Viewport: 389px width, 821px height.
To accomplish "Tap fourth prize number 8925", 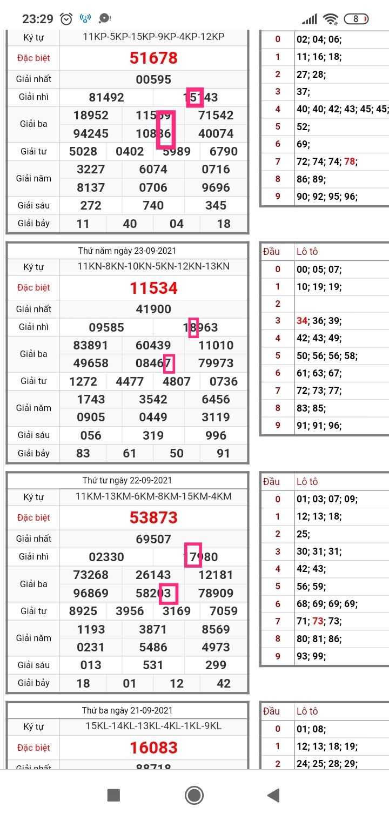I will (x=83, y=611).
